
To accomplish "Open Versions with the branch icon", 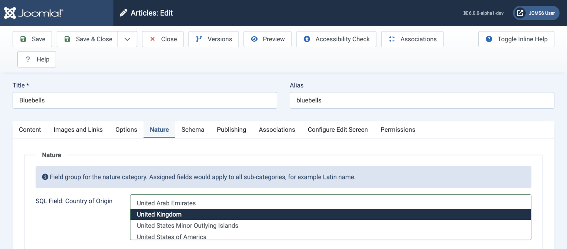I will (213, 39).
